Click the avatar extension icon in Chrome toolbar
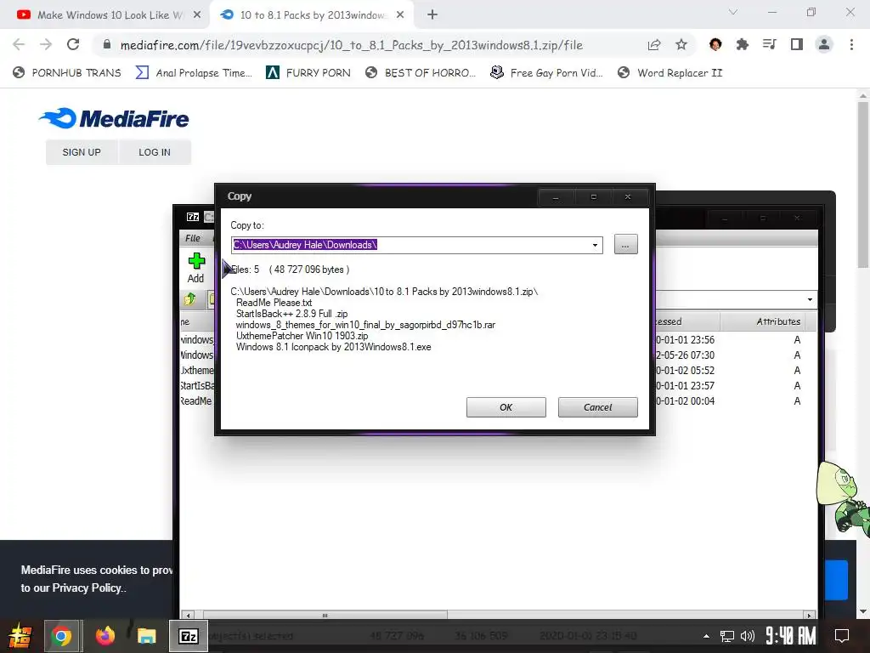The width and height of the screenshot is (870, 653). 715,44
